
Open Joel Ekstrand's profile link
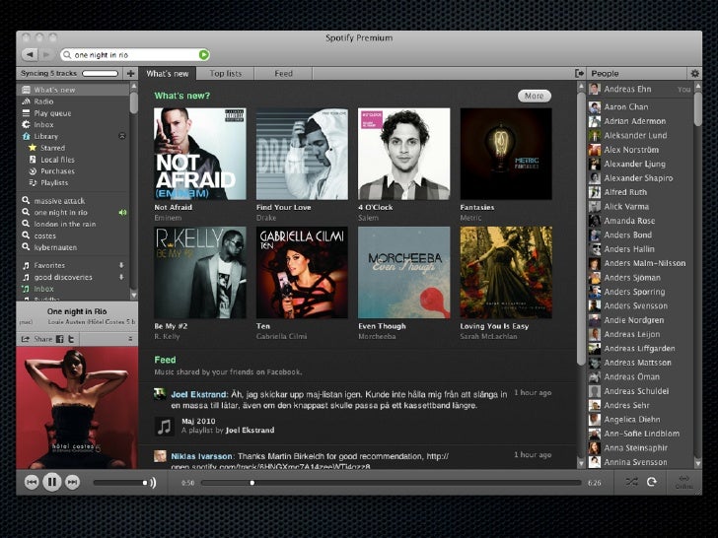[199, 394]
